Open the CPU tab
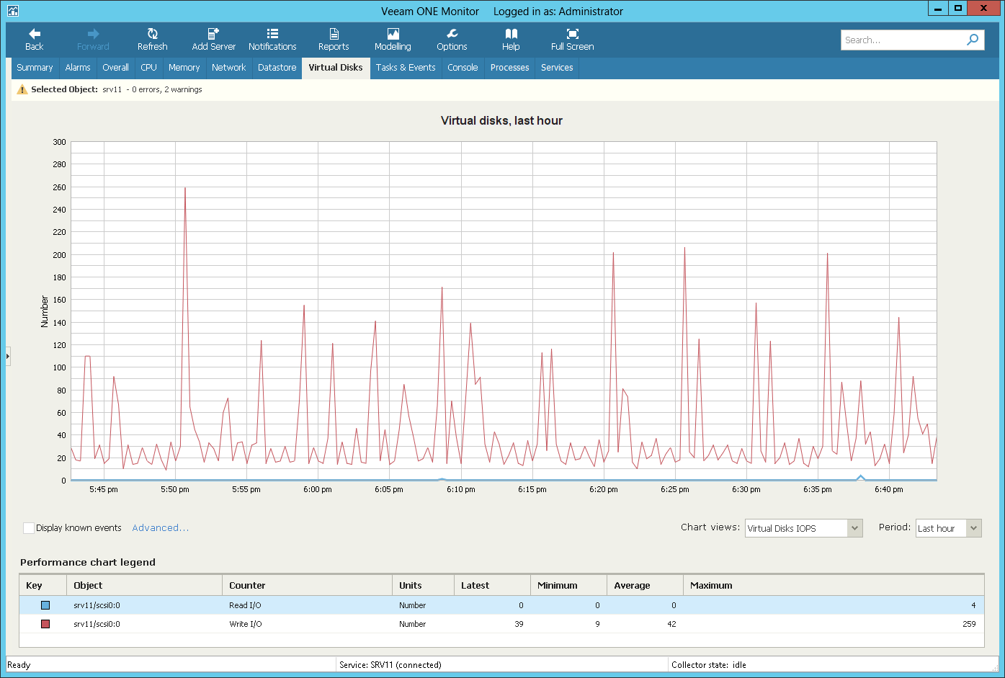The image size is (1005, 678). pos(148,68)
